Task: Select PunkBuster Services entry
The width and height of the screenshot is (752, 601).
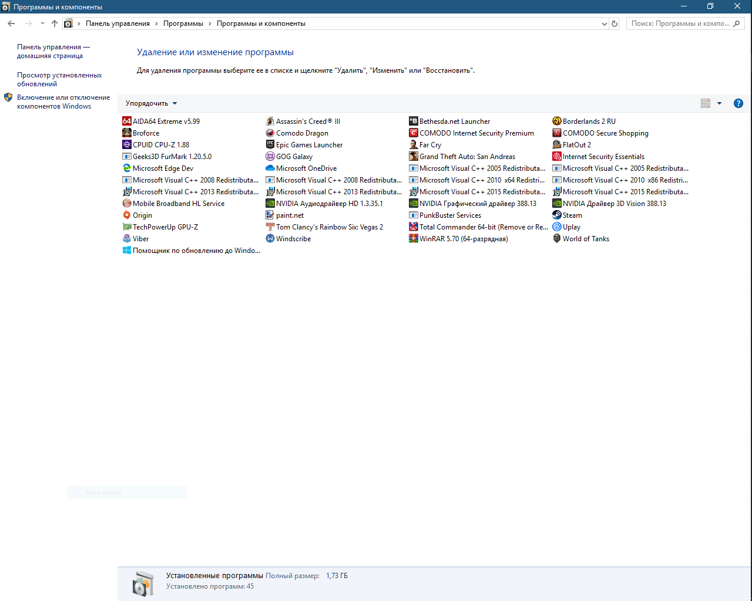Action: pyautogui.click(x=445, y=215)
